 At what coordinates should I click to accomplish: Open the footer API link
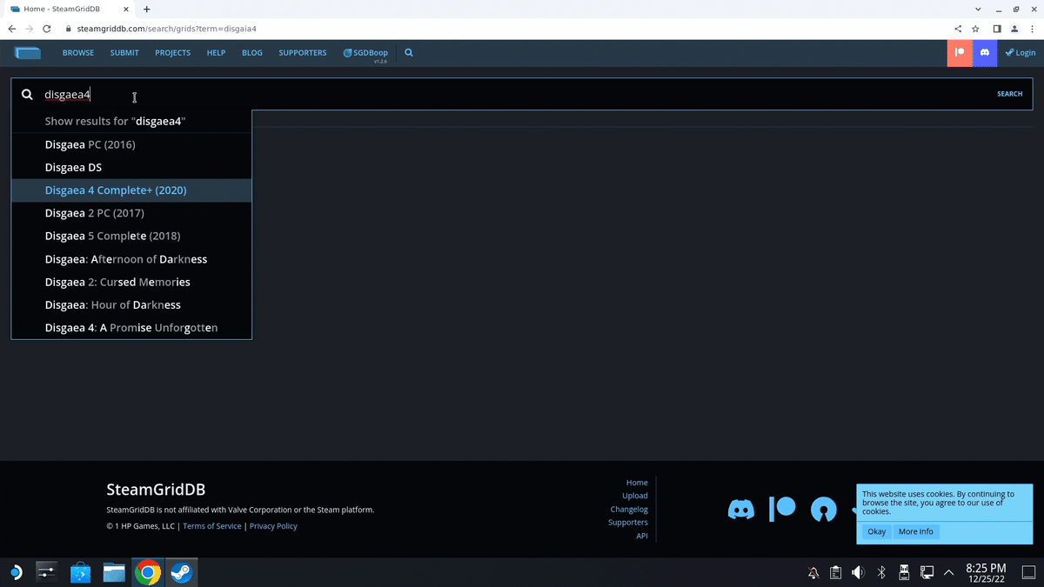[x=642, y=536]
